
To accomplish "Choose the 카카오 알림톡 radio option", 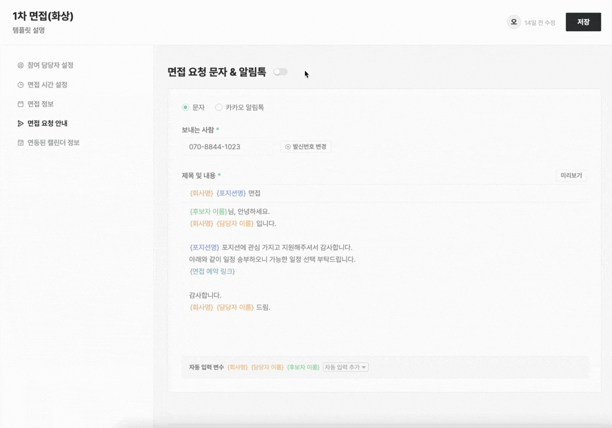I will click(218, 108).
